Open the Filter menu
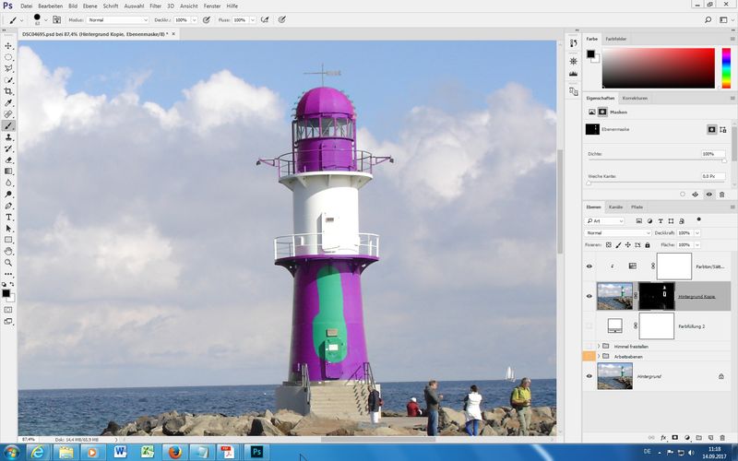Viewport: 738px width, 461px height. (155, 6)
